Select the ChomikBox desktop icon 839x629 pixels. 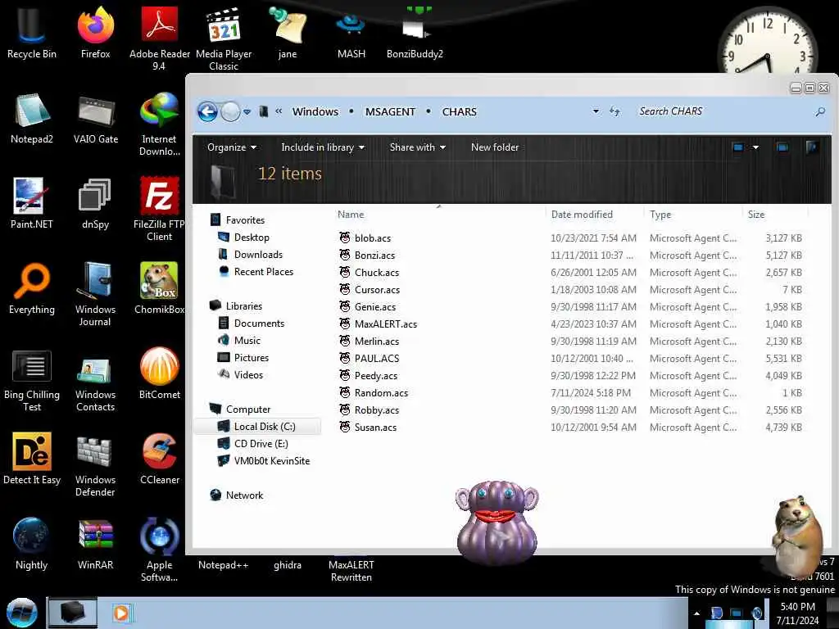159,289
